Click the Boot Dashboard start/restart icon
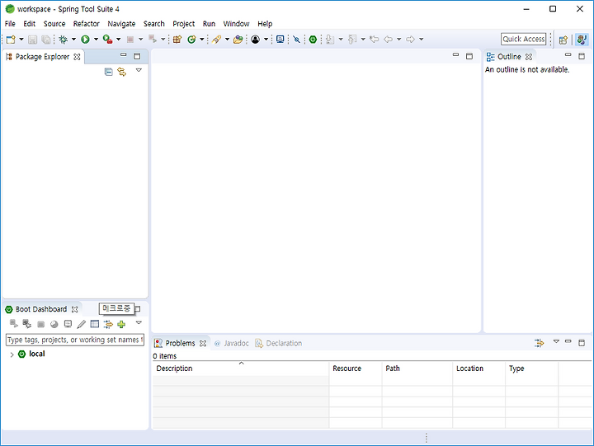Viewport: 594px width, 446px height. (x=14, y=324)
